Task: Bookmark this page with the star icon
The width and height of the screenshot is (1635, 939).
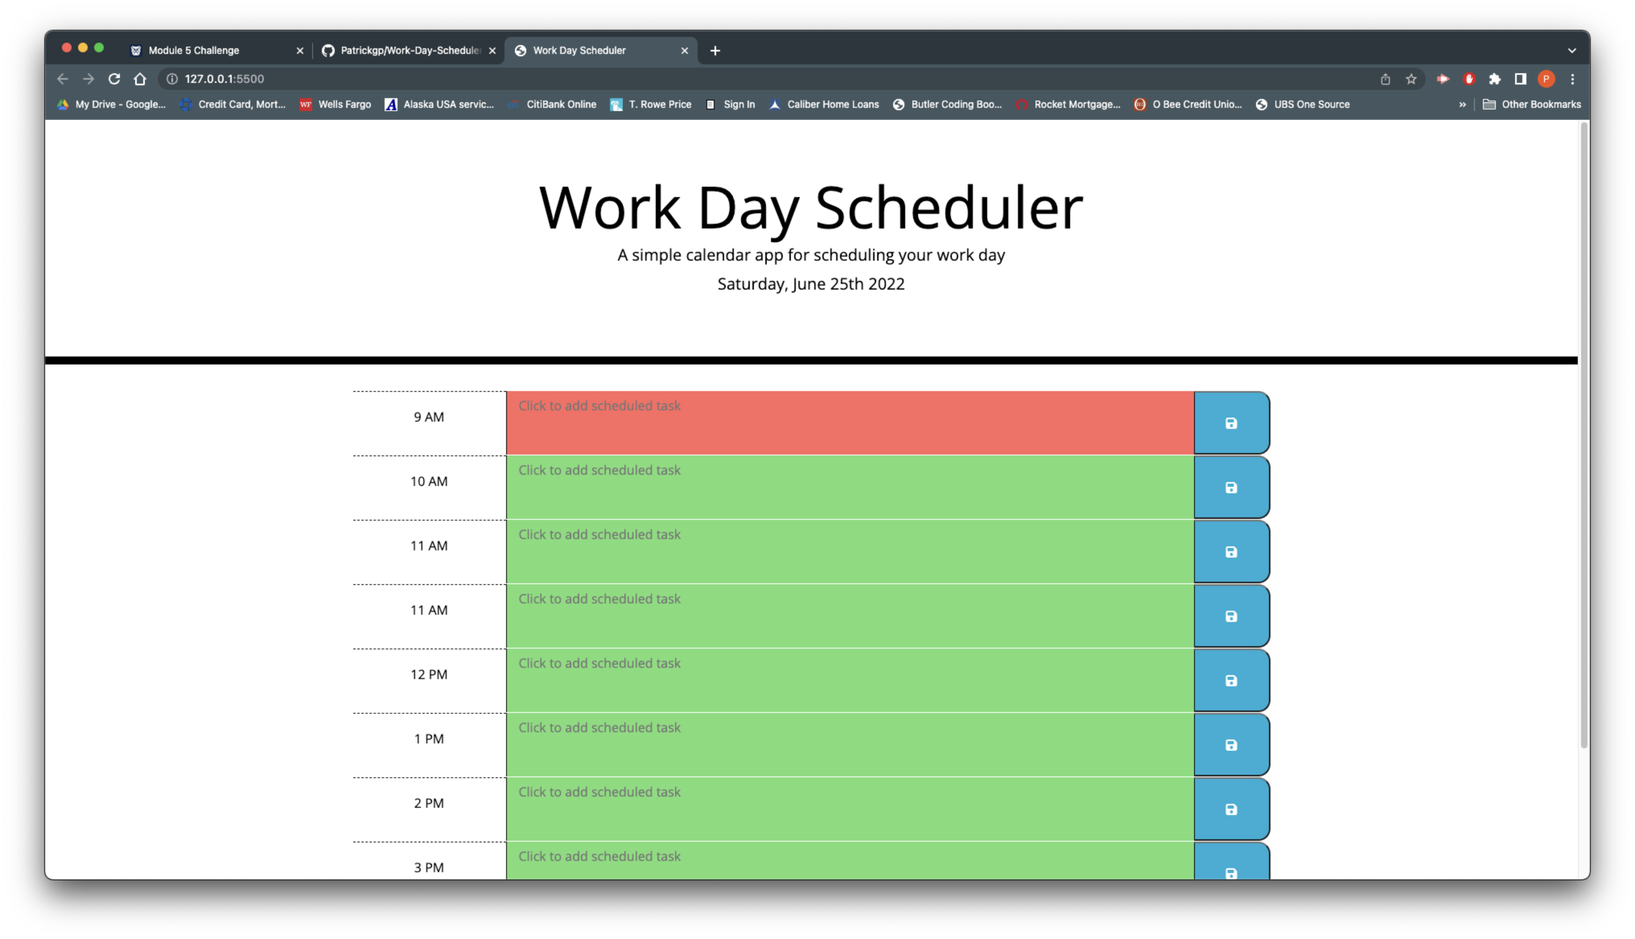Action: point(1411,79)
